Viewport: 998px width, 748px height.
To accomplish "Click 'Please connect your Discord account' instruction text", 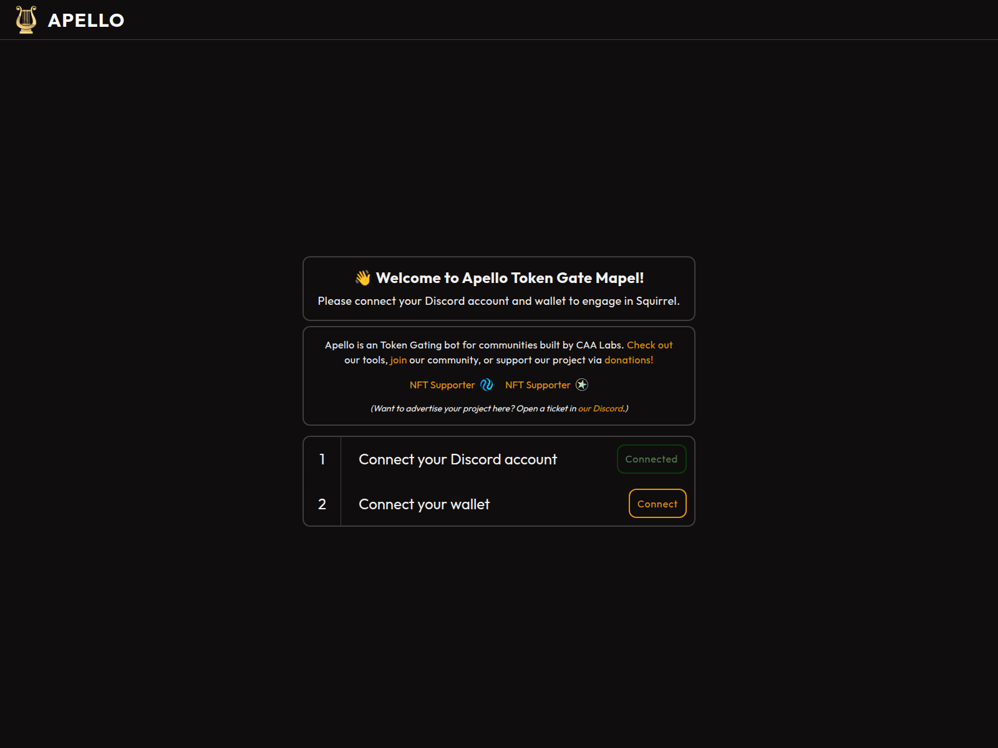I will pyautogui.click(x=499, y=301).
